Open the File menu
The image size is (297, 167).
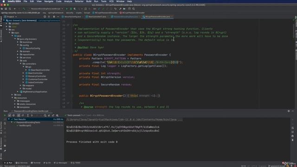[x=25, y=1]
